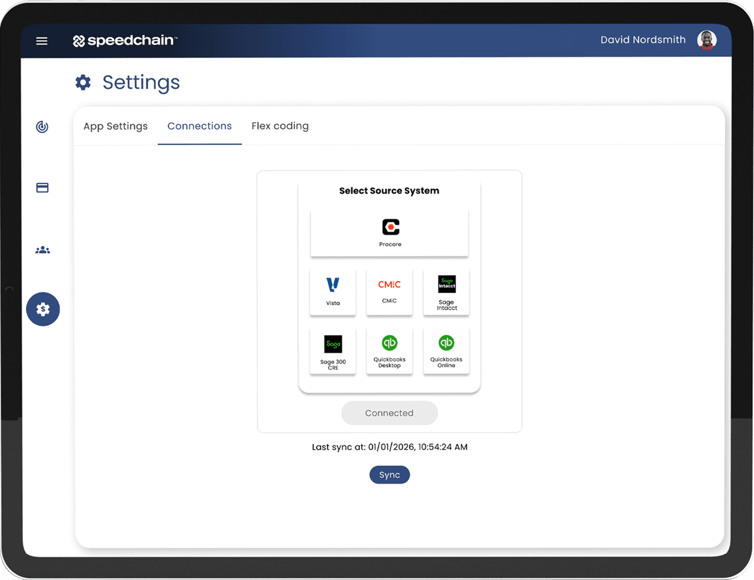Image resolution: width=754 pixels, height=580 pixels.
Task: Open David Nordsmith's profile avatar
Action: click(707, 40)
